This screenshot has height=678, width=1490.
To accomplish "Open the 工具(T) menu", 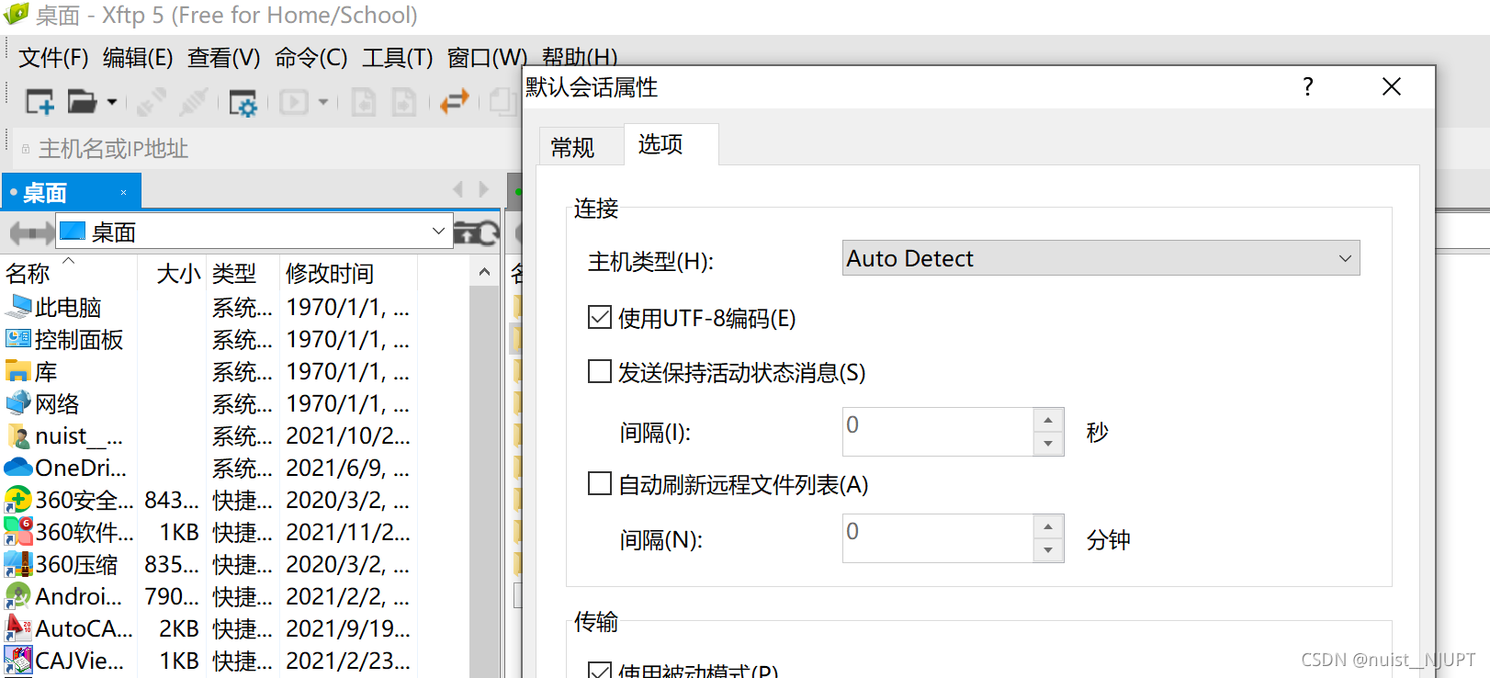I will [x=397, y=57].
